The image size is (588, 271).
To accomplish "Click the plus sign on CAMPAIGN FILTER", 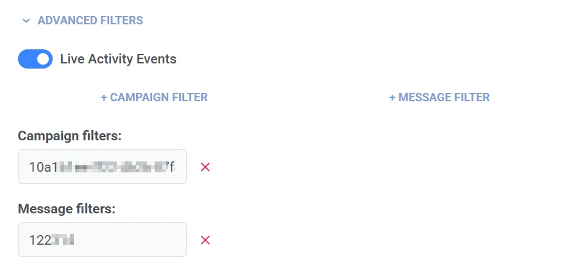I will point(104,97).
